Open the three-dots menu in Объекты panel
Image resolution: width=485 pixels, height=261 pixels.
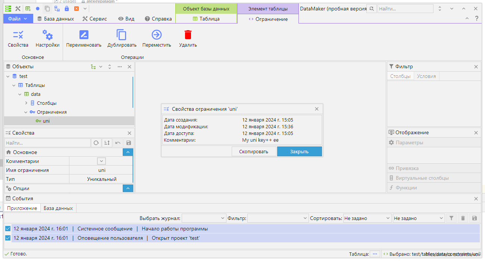[x=120, y=67]
